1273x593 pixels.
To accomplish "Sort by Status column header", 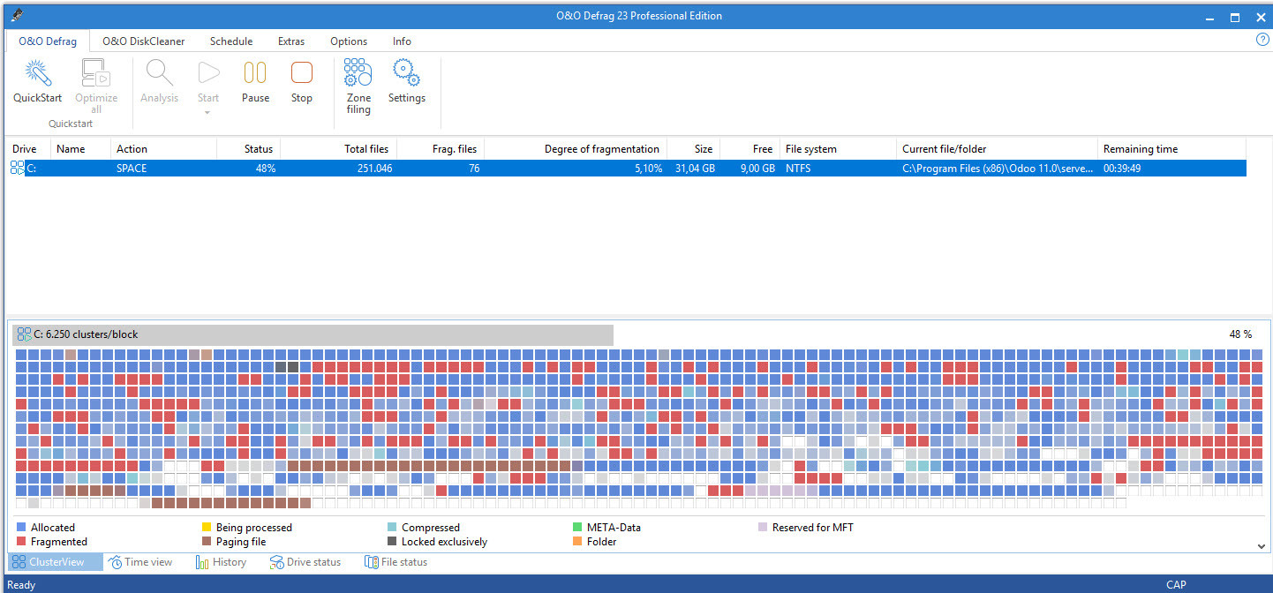I will point(249,149).
